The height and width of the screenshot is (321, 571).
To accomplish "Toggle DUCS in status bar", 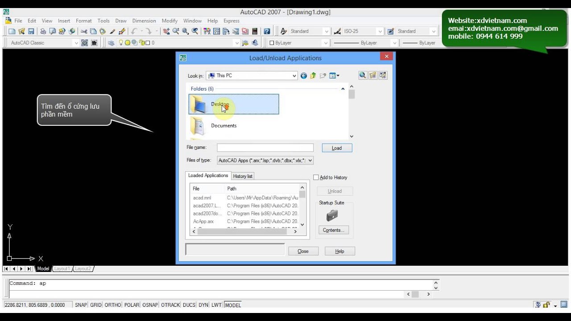I will pyautogui.click(x=189, y=305).
